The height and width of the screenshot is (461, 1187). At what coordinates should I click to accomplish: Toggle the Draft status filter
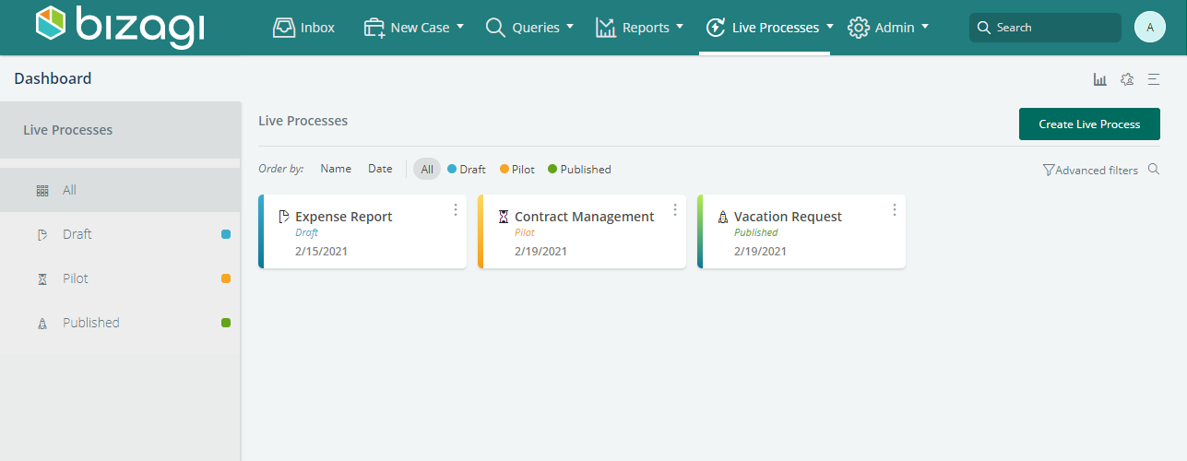pos(467,170)
